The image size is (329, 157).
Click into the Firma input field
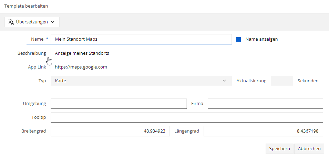pos(265,104)
